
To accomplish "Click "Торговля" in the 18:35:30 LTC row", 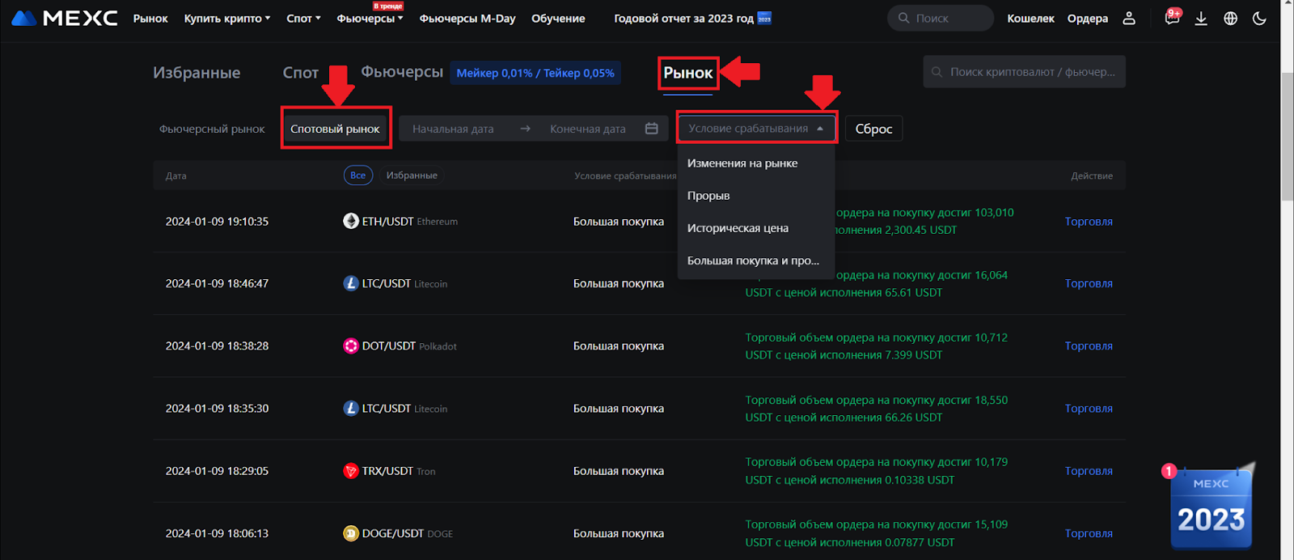I will point(1089,408).
